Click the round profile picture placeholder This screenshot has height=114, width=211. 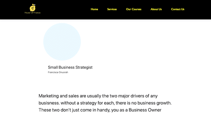[62, 42]
